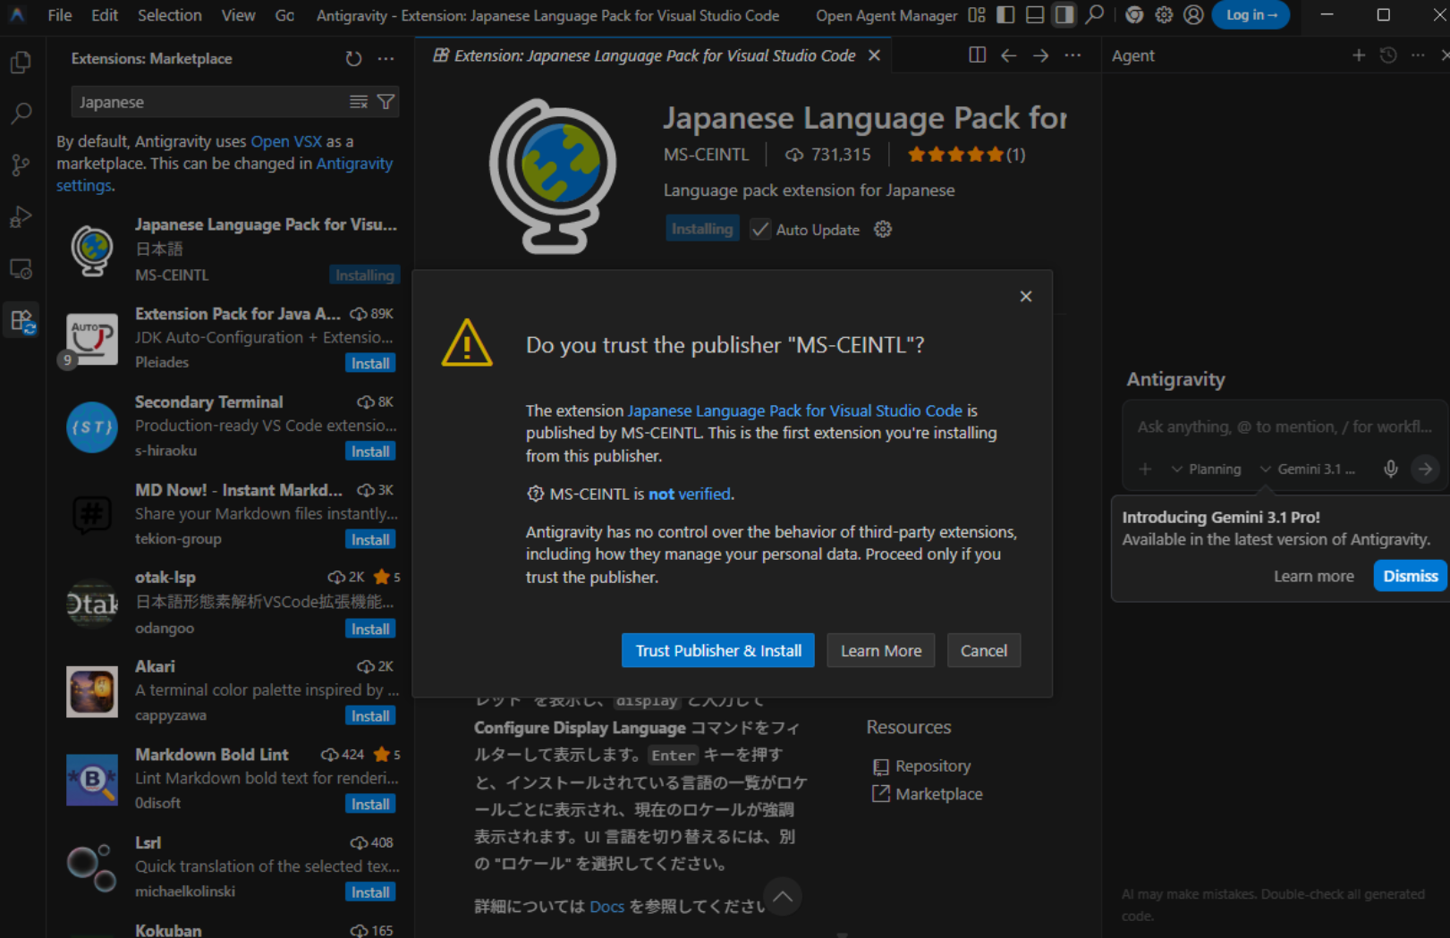The width and height of the screenshot is (1450, 938).
Task: Open the Explorer sidebar view
Action: (21, 63)
